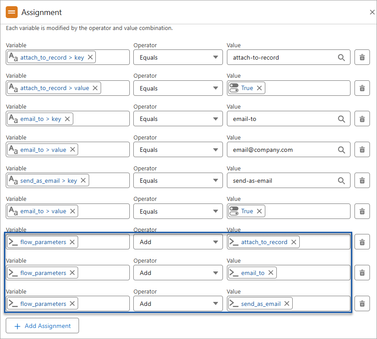This screenshot has height=339, width=377.
Task: Open the first Equals operator dropdown
Action: [178, 57]
